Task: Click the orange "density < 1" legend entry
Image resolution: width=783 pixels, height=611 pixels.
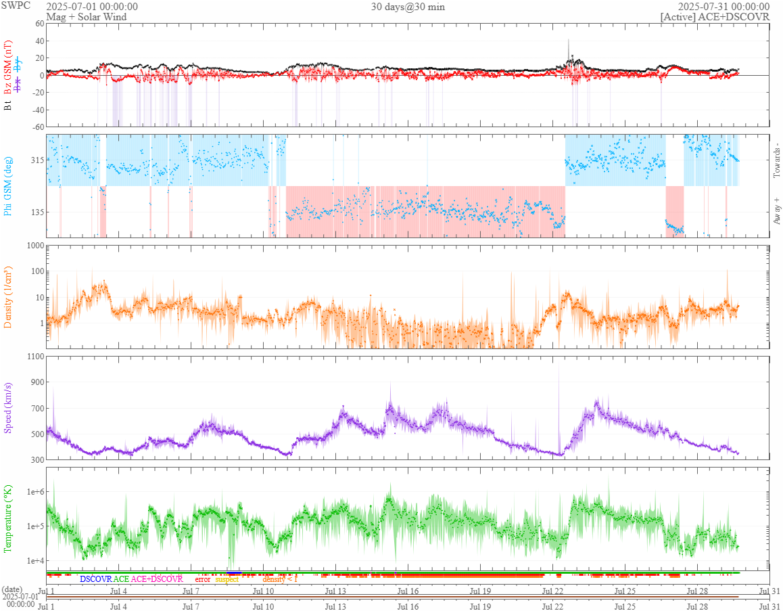Action: pos(280,579)
